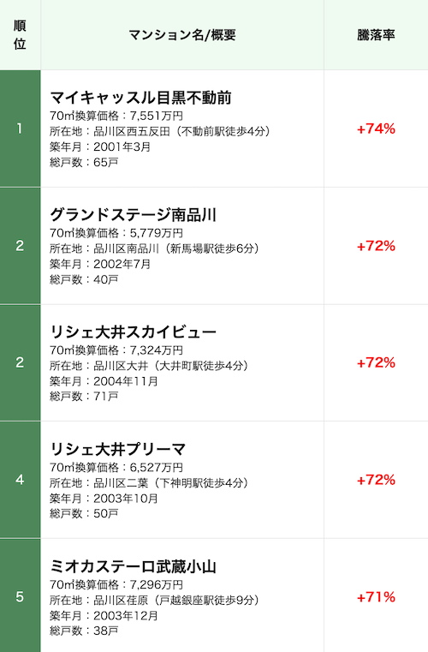
Task: Click the 戸越銀座駅徒歩9分 location line
Action: tap(154, 601)
